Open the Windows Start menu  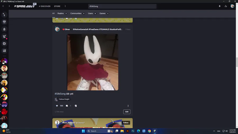pyautogui.click(x=83, y=131)
